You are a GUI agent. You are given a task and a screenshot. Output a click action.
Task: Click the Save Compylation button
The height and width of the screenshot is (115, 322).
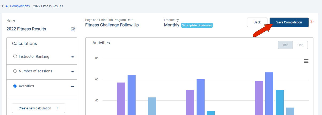pyautogui.click(x=289, y=22)
